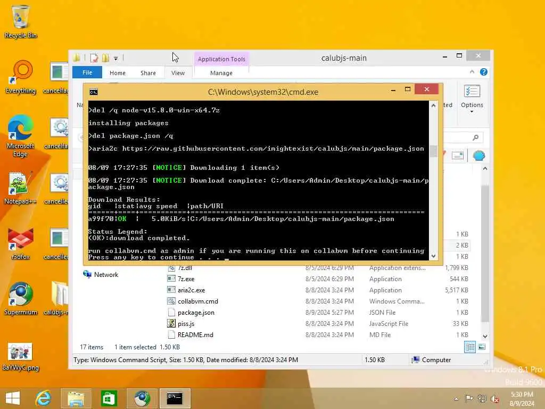Open the View ribbon tab
The image size is (545, 409).
(178, 72)
